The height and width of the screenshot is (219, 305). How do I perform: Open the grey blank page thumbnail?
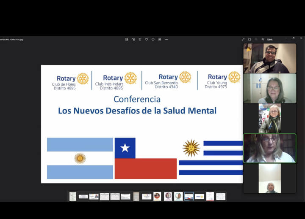pos(136,196)
